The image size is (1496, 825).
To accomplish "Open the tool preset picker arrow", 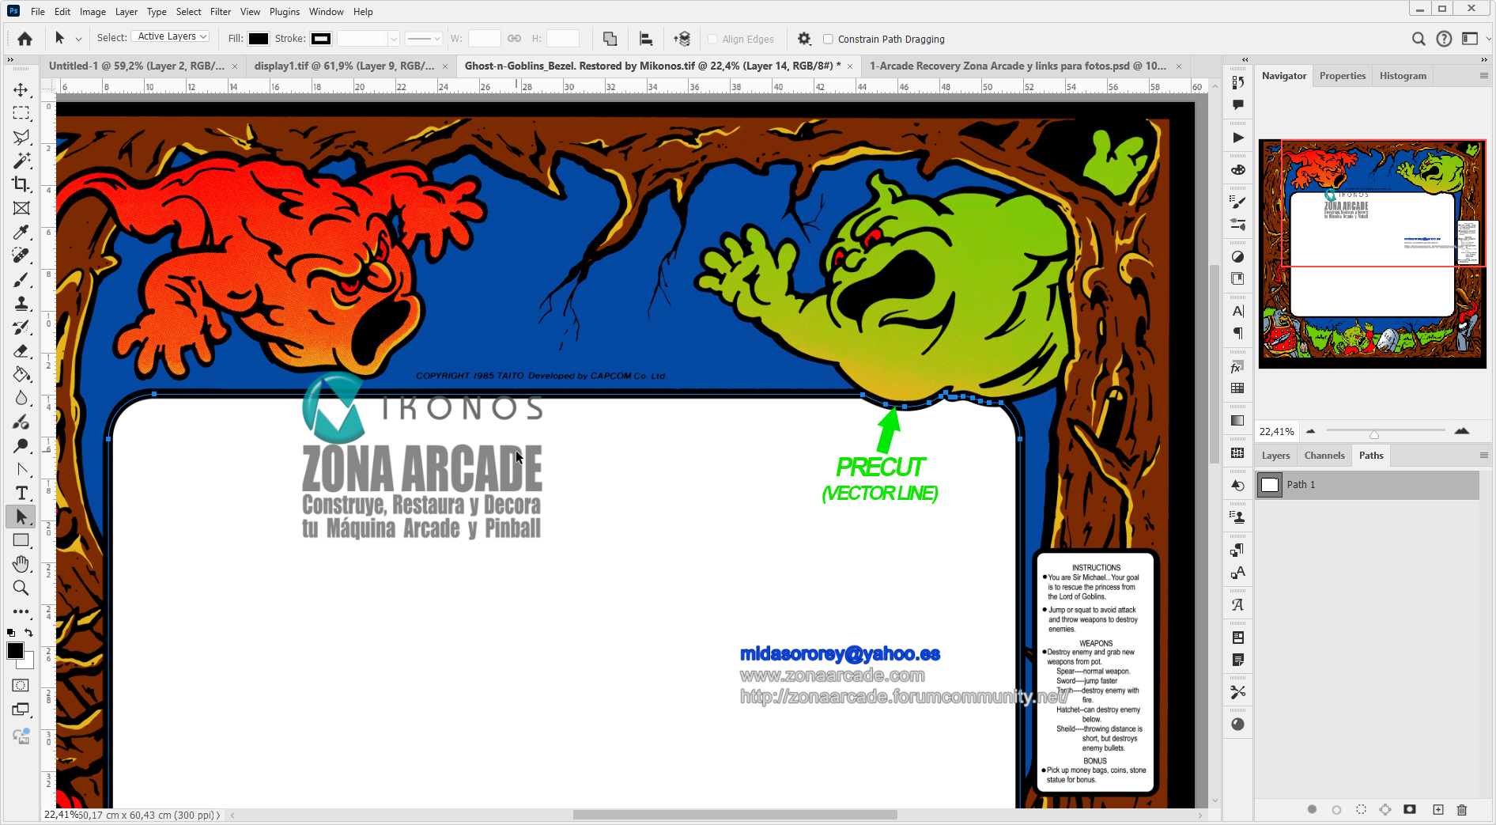I will coord(78,39).
